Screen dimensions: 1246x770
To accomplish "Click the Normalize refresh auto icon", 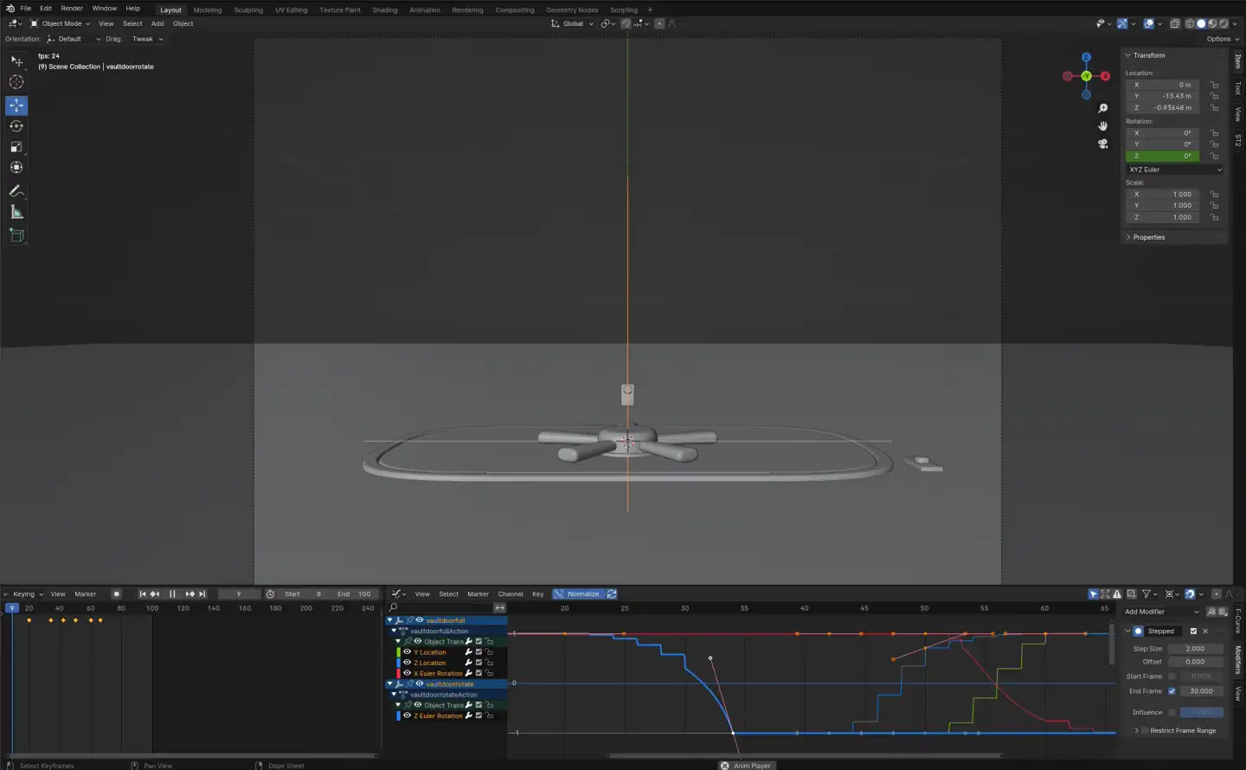I will [x=612, y=594].
